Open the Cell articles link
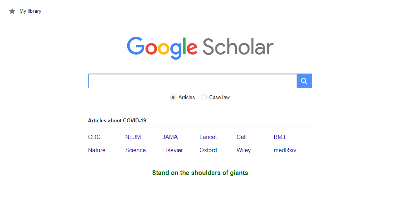Image resolution: width=412 pixels, height=199 pixels. 241,137
